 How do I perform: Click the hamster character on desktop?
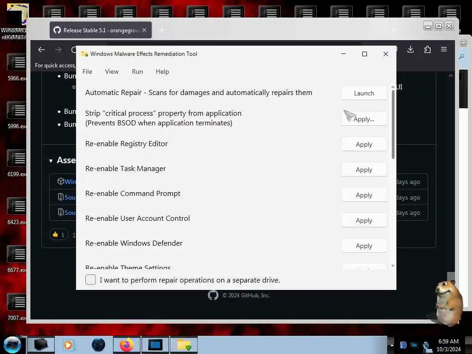pyautogui.click(x=448, y=303)
